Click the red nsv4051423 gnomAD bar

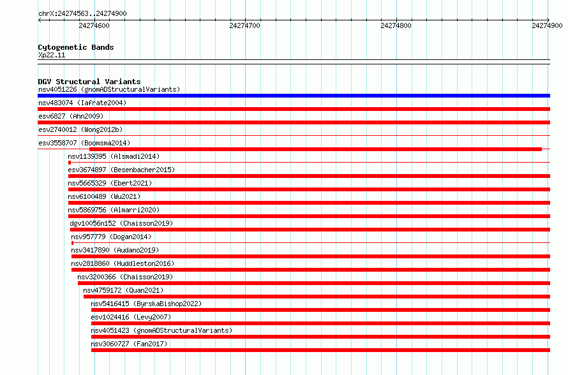click(320, 337)
